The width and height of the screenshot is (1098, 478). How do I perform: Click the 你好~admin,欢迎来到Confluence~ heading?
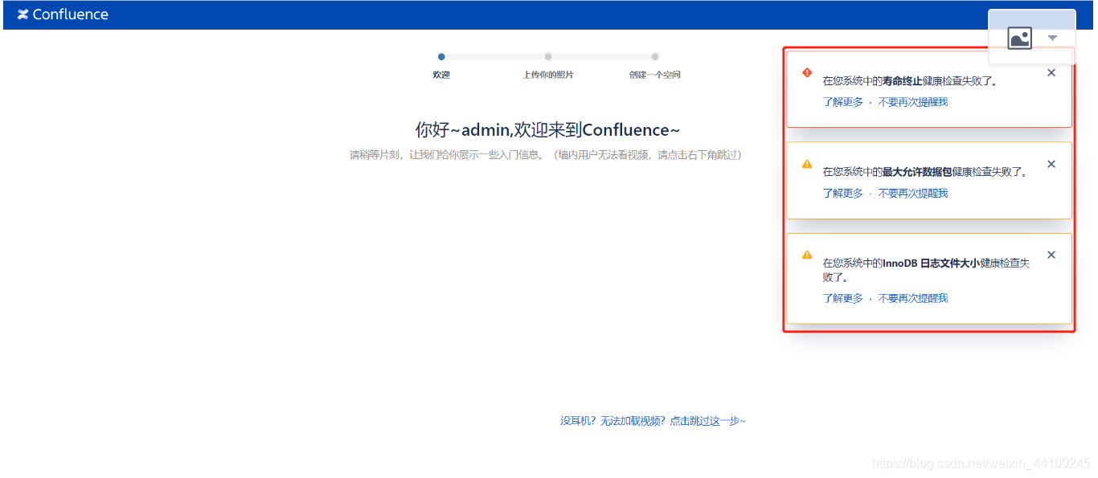[x=548, y=130]
